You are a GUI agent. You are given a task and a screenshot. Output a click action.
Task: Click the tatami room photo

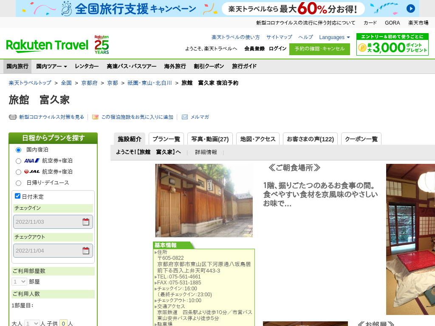pyautogui.click(x=411, y=239)
